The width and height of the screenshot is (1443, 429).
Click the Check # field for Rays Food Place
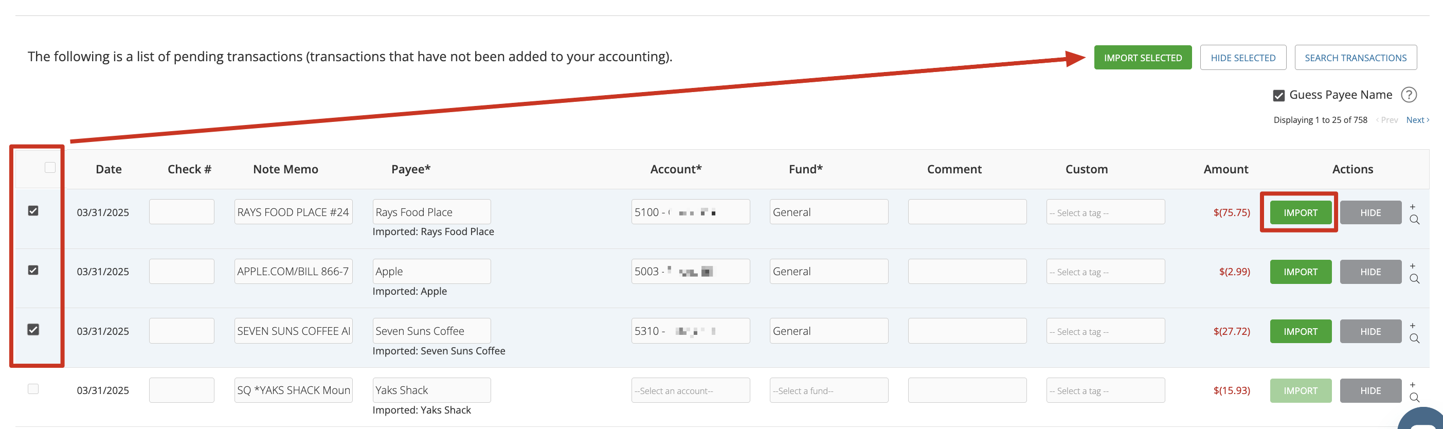(x=182, y=212)
